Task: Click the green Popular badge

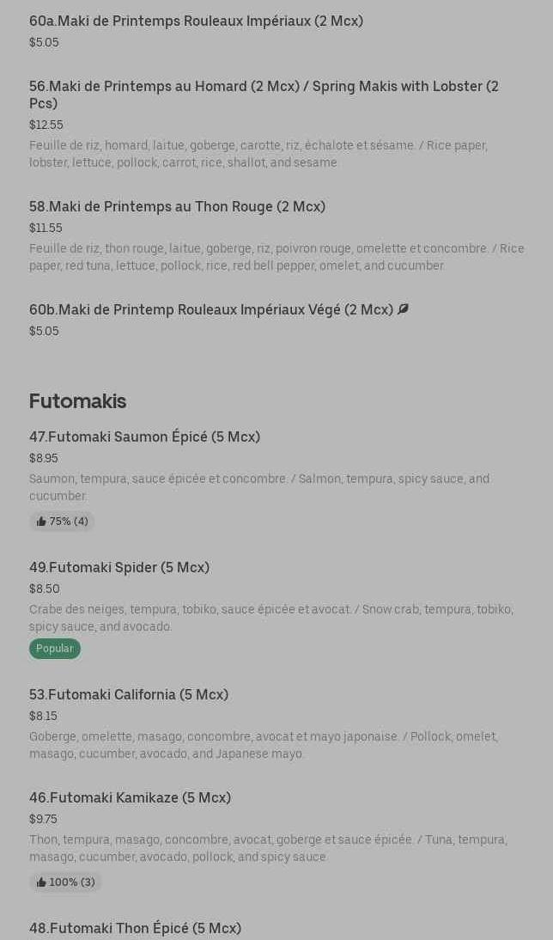Action: 55,649
